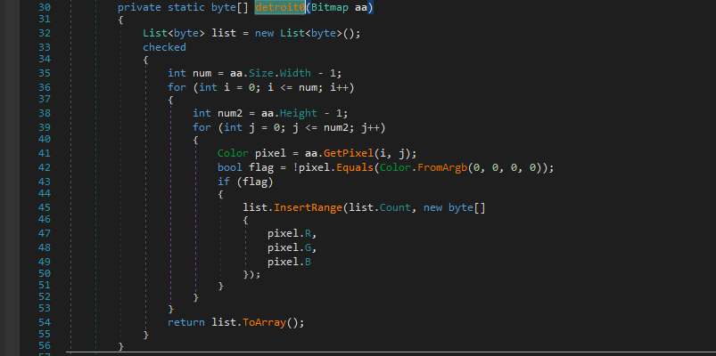Click the 'return' keyword on line 54
The width and height of the screenshot is (716, 356).
point(186,322)
